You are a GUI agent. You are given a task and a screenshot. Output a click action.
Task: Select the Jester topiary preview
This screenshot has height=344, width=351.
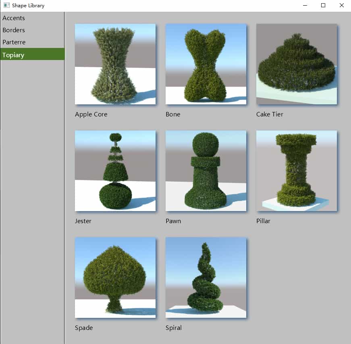point(115,171)
